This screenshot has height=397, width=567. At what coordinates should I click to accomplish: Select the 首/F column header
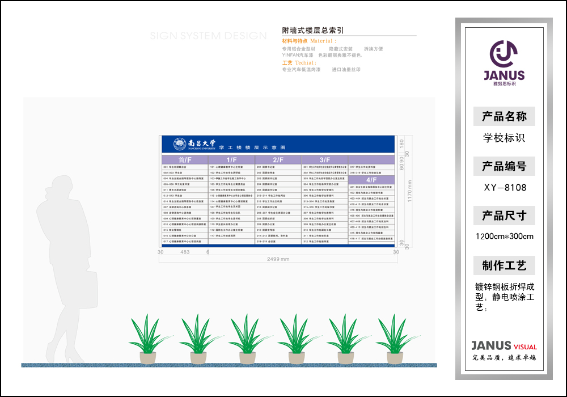(x=185, y=160)
